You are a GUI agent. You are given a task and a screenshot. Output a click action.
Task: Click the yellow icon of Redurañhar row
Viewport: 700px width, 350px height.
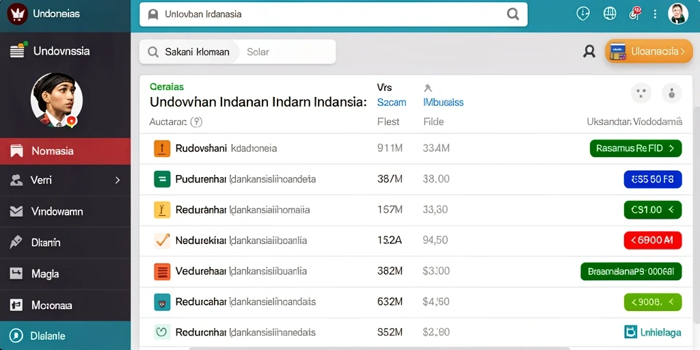tap(162, 209)
